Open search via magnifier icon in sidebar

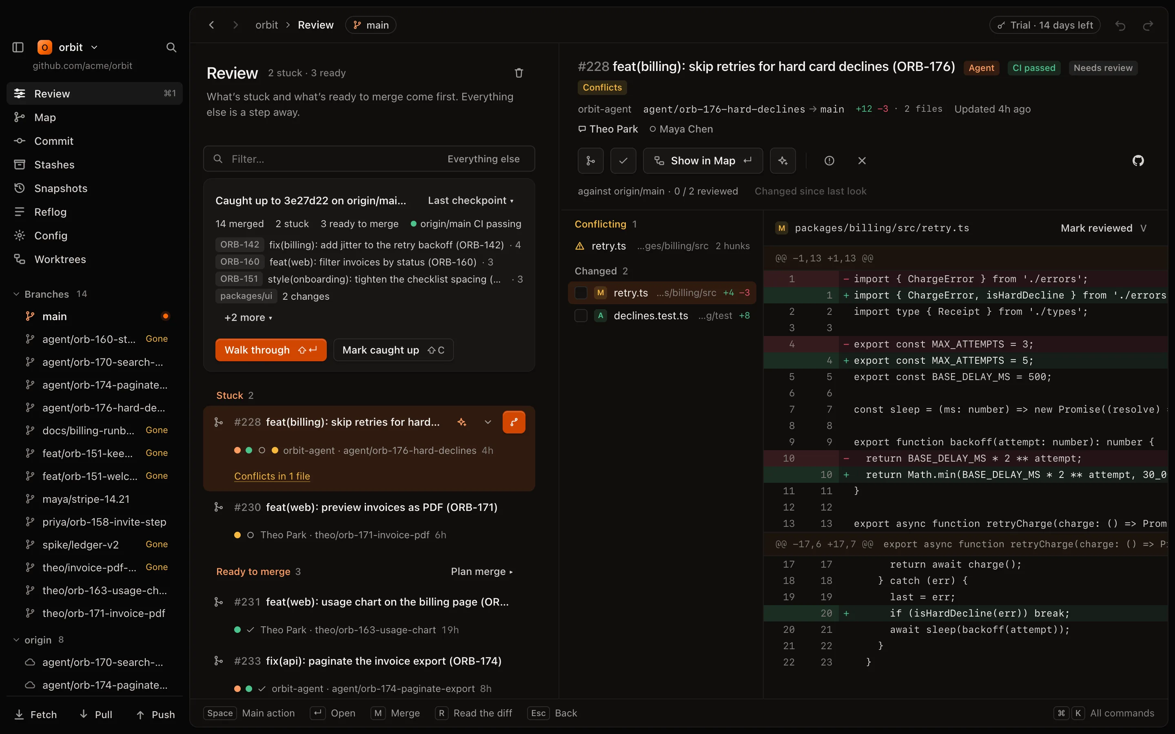coord(171,47)
